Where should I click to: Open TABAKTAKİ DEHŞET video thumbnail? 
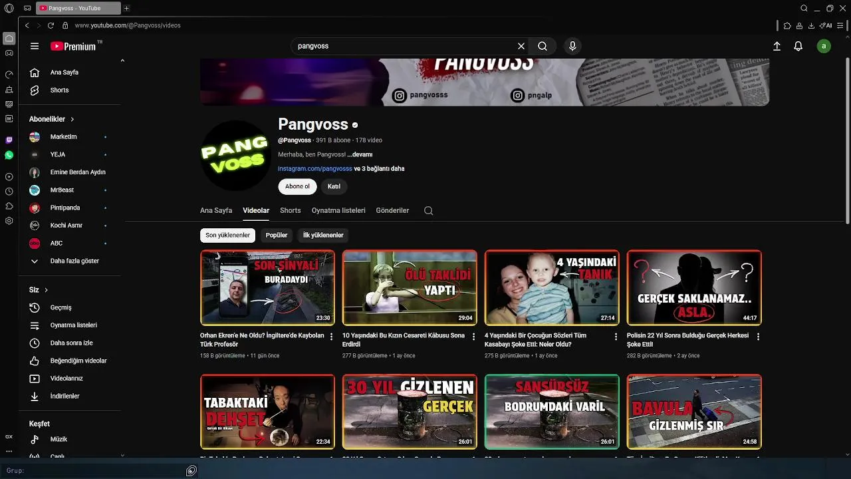[267, 412]
